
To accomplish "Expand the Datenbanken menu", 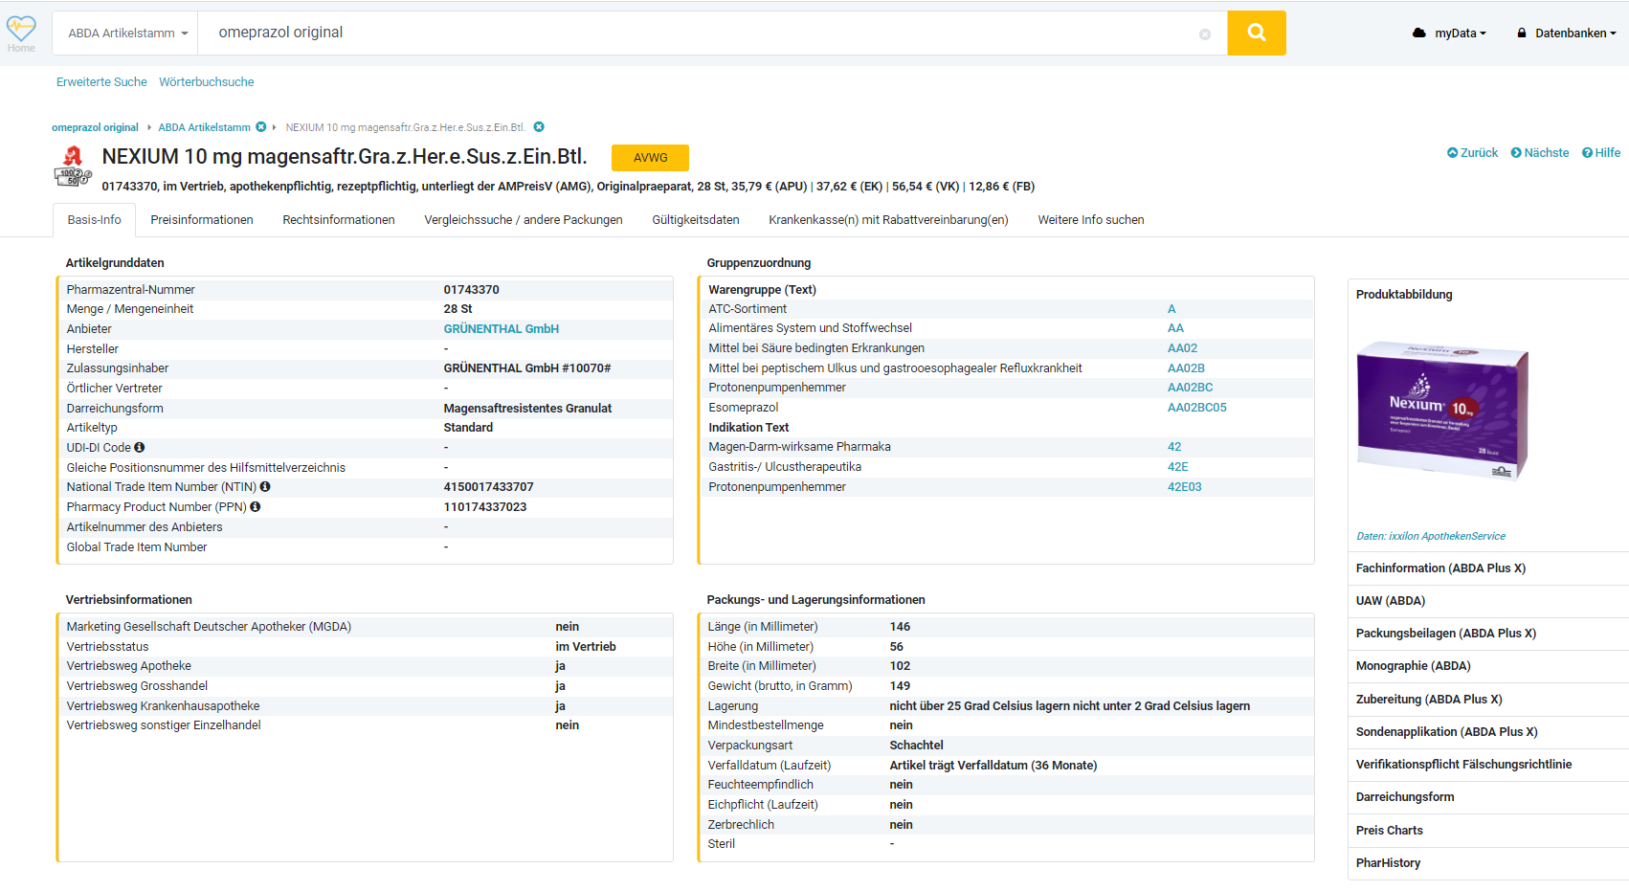I will (1567, 33).
